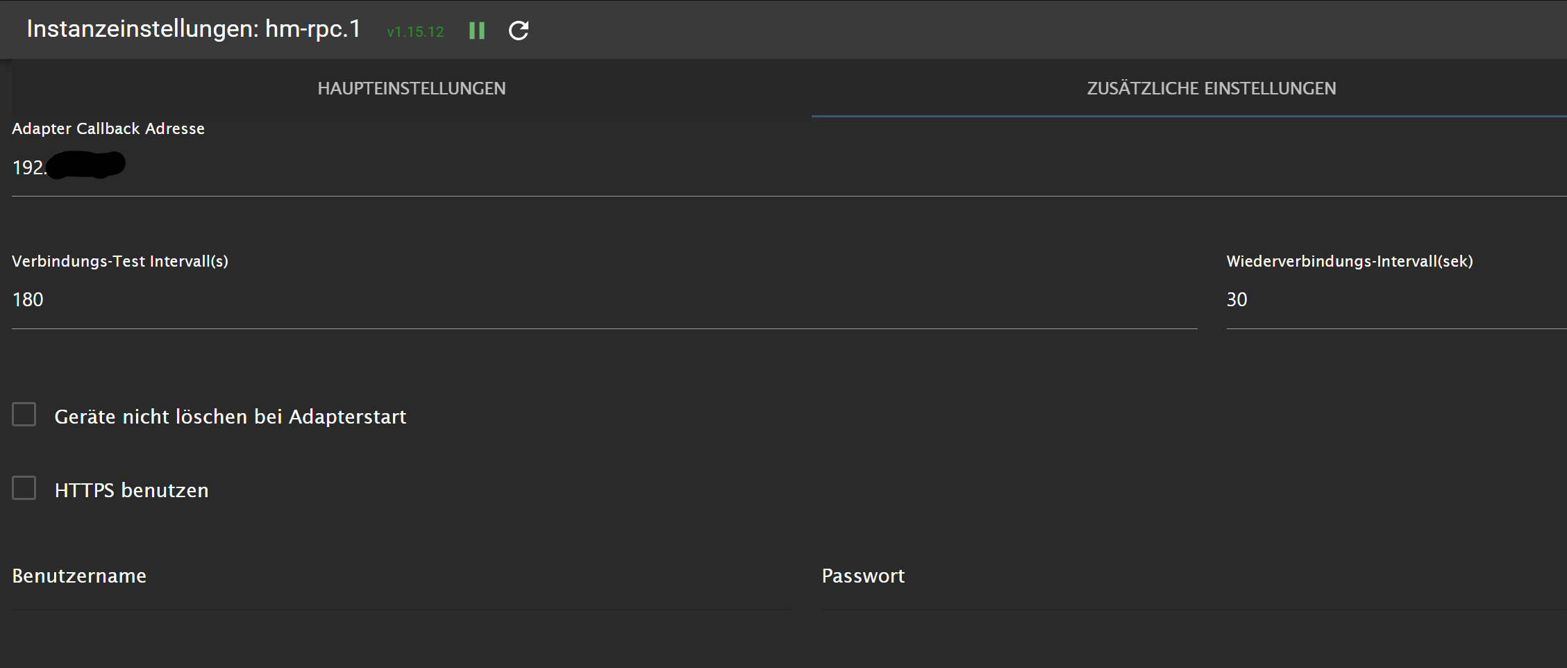This screenshot has height=668, width=1567.
Task: Click the 'Wiederverbindungs-Intervall(sek)' label
Action: [x=1349, y=261]
